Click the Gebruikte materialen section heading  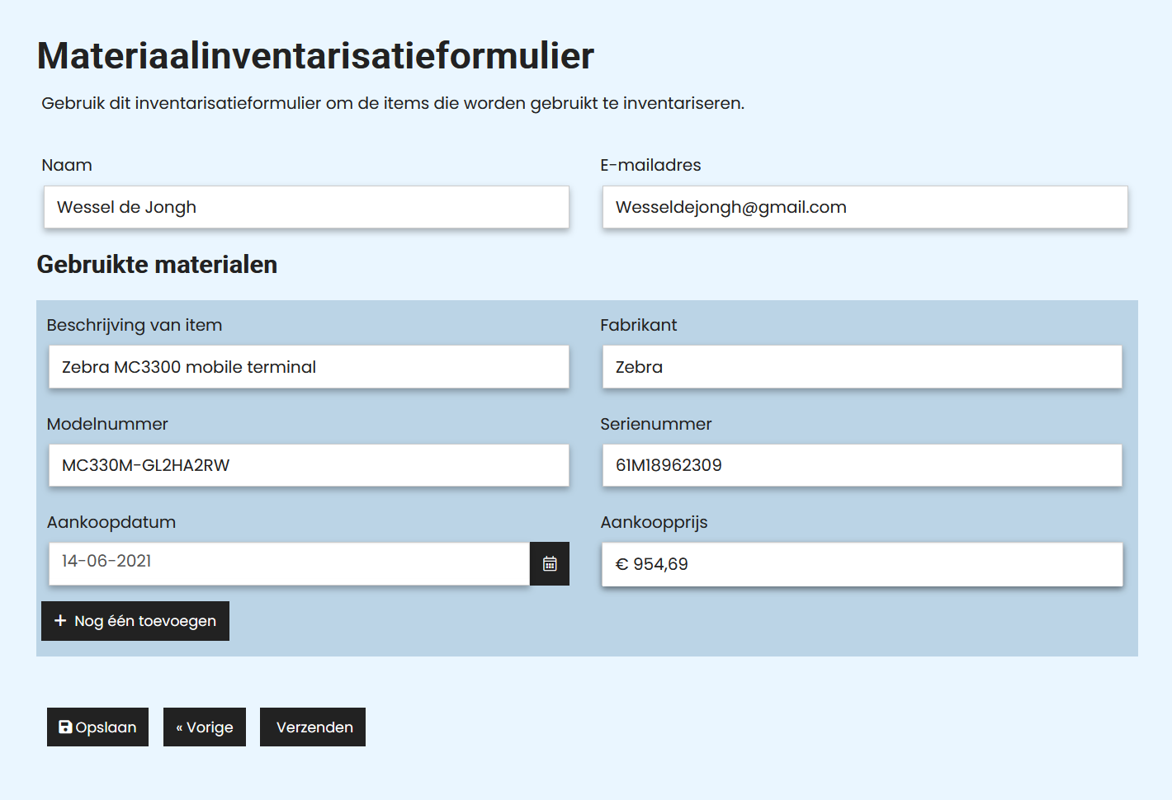tap(156, 265)
